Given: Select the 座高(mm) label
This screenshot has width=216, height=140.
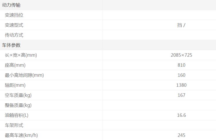Looking at the screenshot, I should [x=15, y=65].
